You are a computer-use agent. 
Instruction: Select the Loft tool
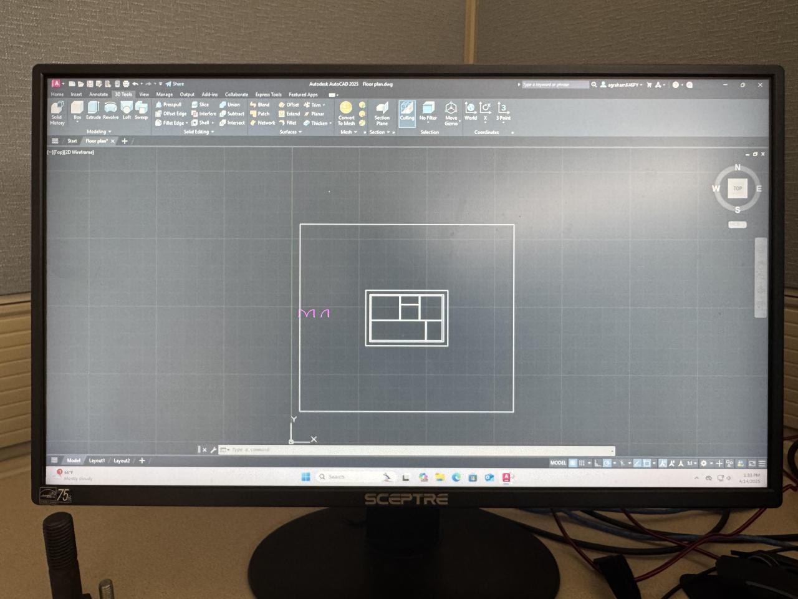[127, 110]
